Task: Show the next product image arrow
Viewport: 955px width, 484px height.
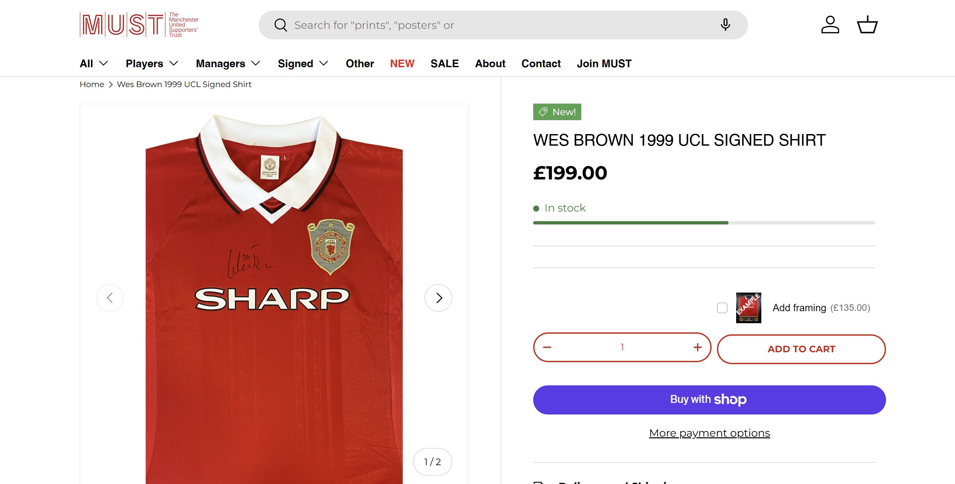Action: [438, 298]
